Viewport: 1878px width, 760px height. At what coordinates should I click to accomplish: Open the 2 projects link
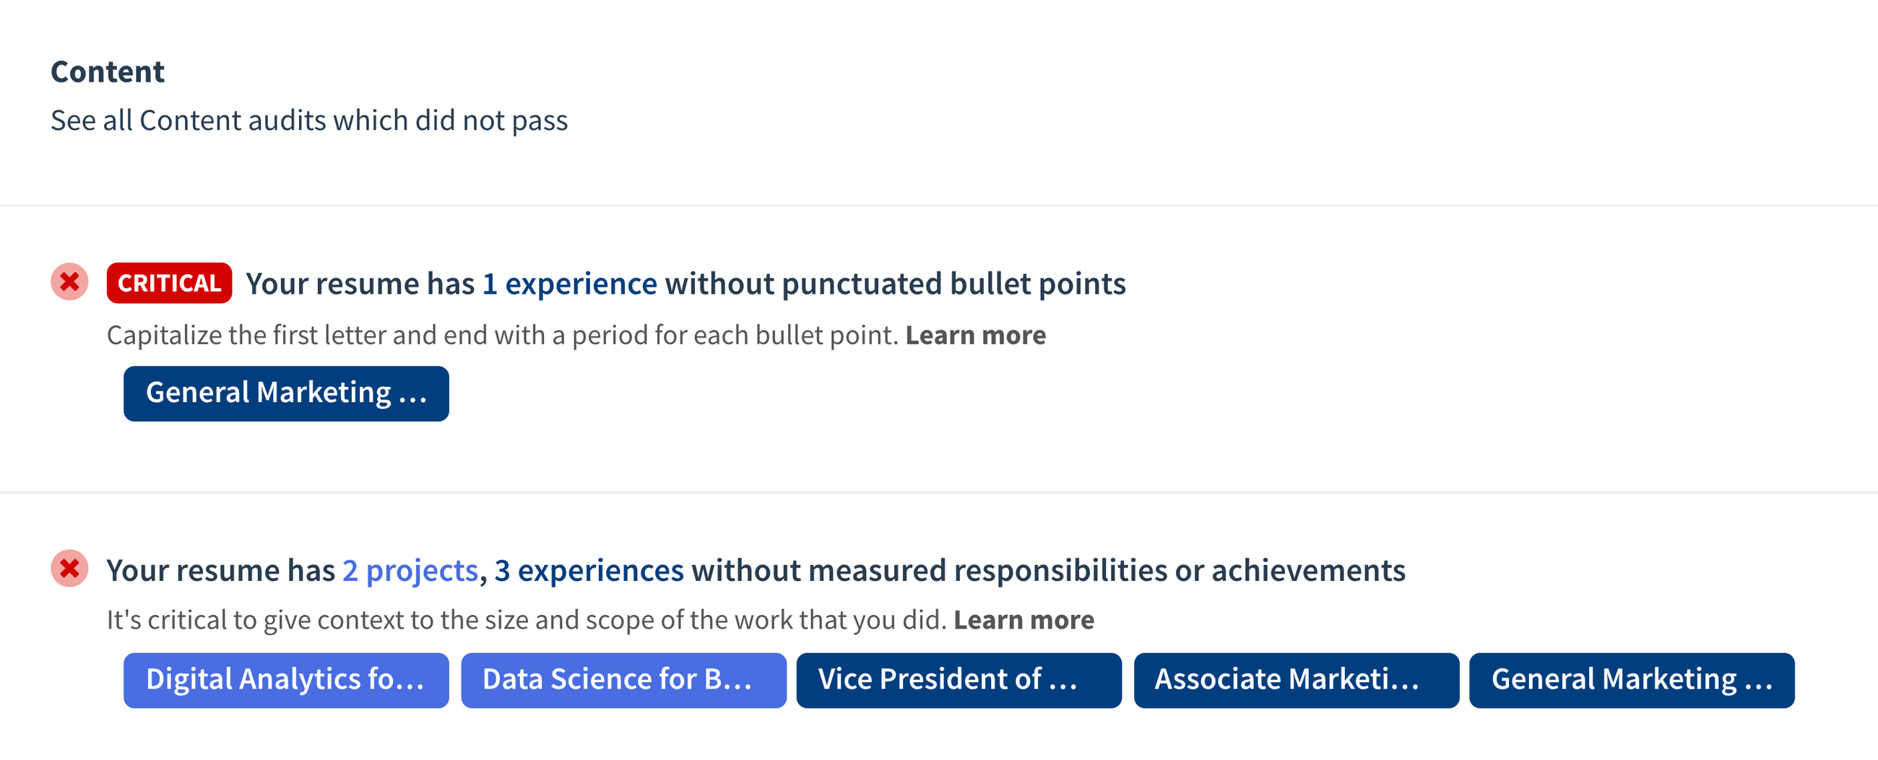pyautogui.click(x=410, y=571)
